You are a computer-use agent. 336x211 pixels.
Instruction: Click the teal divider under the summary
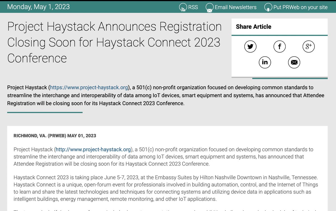(45, 113)
